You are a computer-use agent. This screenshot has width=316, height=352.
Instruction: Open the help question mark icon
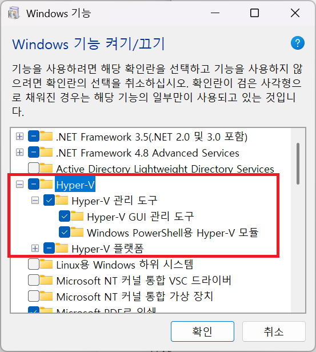(297, 43)
